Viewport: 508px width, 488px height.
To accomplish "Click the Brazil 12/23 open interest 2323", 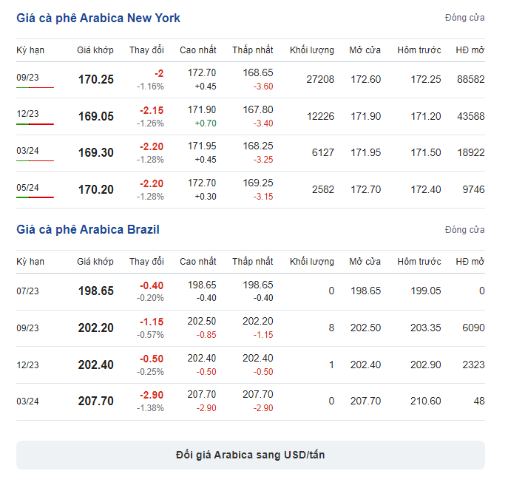I will point(471,365).
